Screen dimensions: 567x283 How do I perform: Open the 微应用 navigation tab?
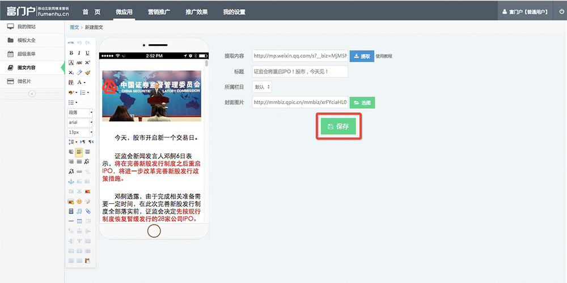pos(125,12)
